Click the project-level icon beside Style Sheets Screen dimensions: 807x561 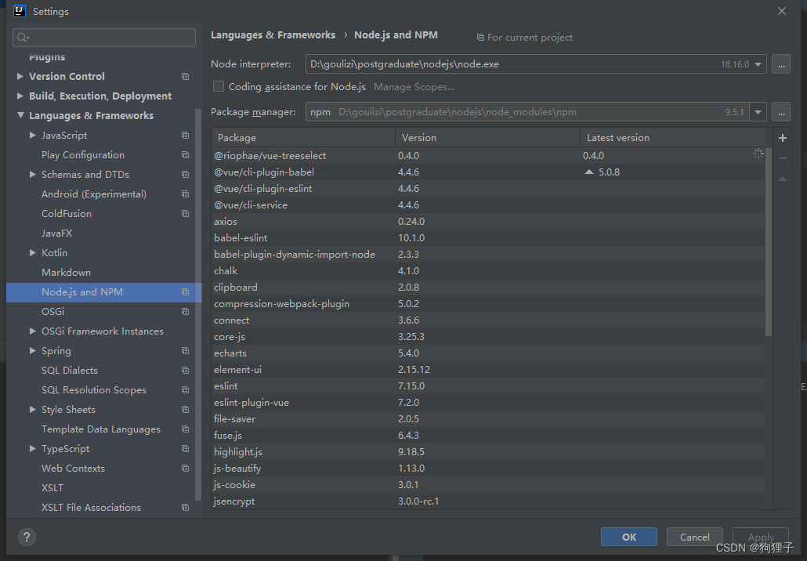coord(185,410)
